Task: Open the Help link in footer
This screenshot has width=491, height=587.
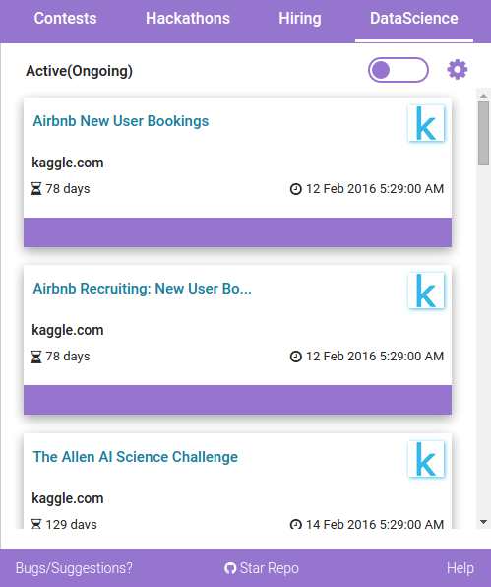Action: coord(460,568)
